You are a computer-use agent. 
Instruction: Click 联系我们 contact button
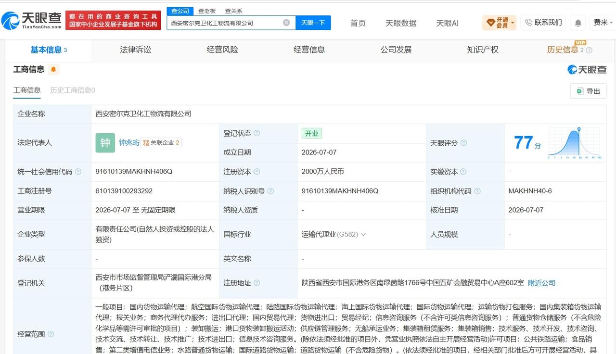(x=543, y=23)
